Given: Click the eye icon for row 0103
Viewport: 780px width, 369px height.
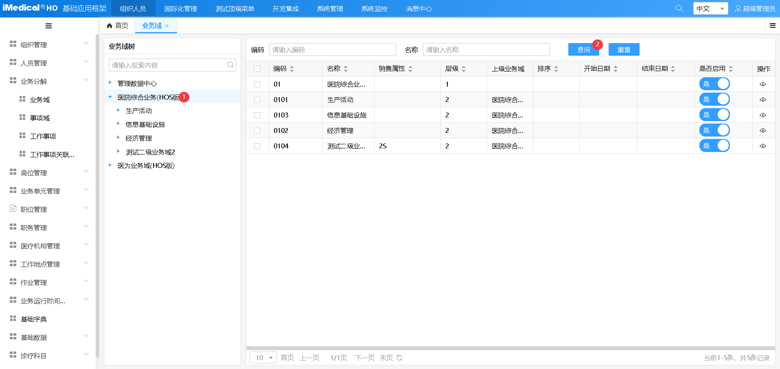Looking at the screenshot, I should coord(763,115).
